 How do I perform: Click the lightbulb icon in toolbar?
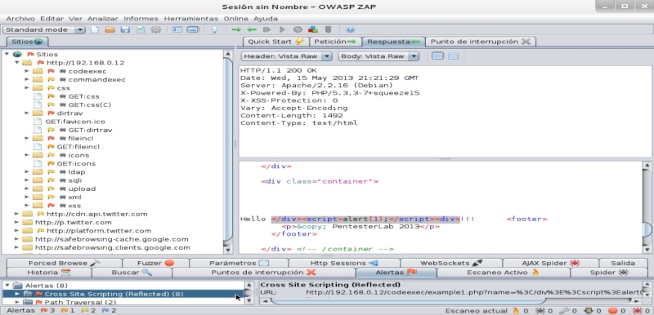215,29
